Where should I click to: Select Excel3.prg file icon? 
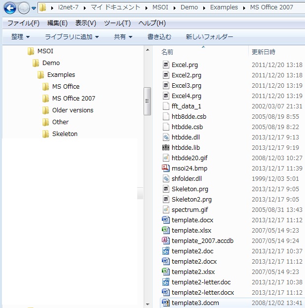(166, 85)
